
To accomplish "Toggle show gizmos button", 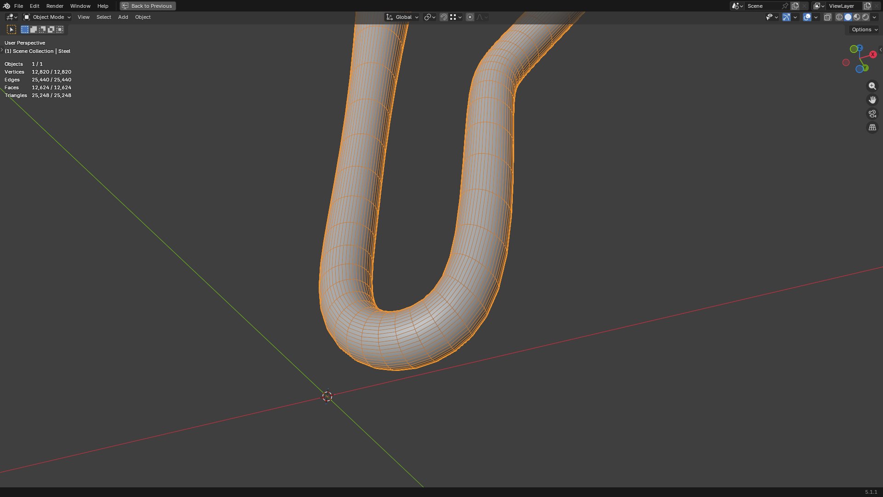I will click(x=786, y=17).
